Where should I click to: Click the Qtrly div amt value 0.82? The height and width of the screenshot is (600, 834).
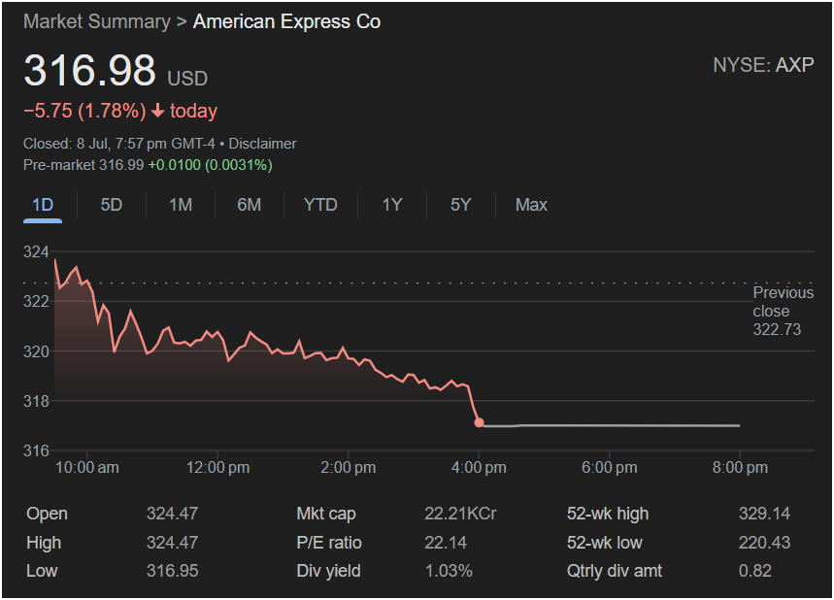754,571
